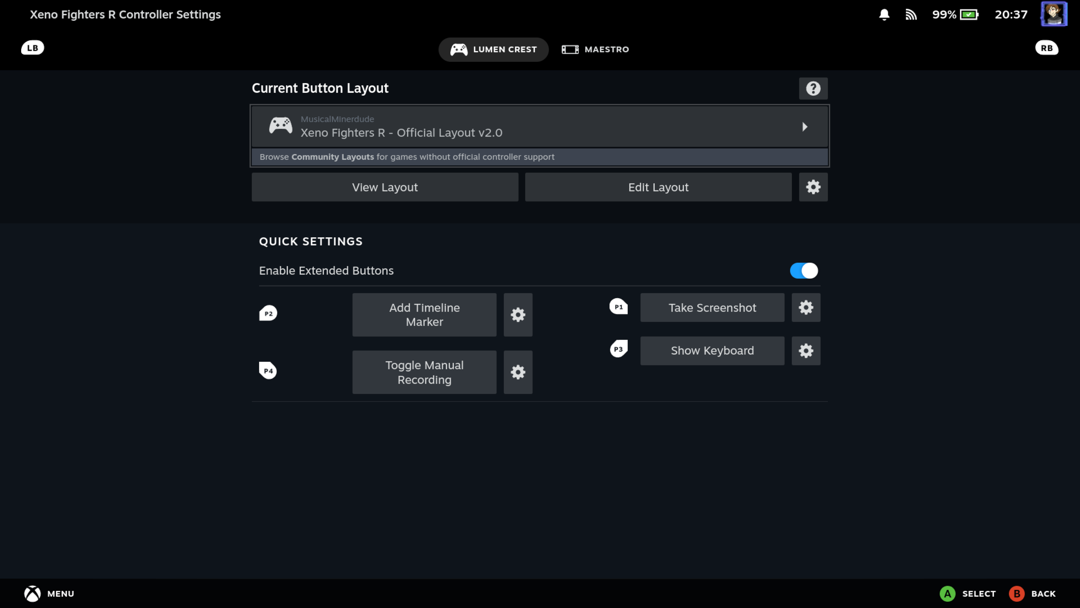Select the Xeno Fighters R Official Layout row
The width and height of the screenshot is (1080, 608).
[x=540, y=126]
